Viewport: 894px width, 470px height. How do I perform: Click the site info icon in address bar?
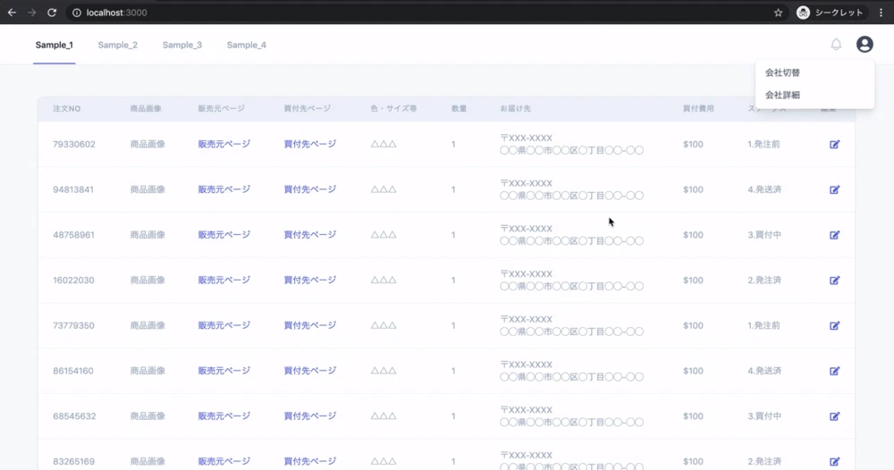point(76,13)
